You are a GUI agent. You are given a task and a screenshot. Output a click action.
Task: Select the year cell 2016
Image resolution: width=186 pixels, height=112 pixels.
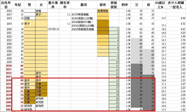pyautogui.click(x=6, y=11)
